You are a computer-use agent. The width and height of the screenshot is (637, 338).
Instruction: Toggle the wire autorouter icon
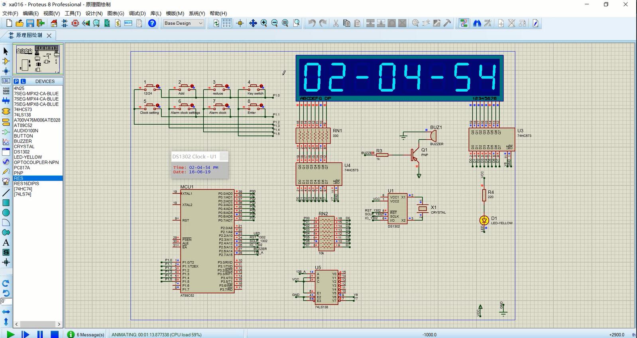coord(463,23)
